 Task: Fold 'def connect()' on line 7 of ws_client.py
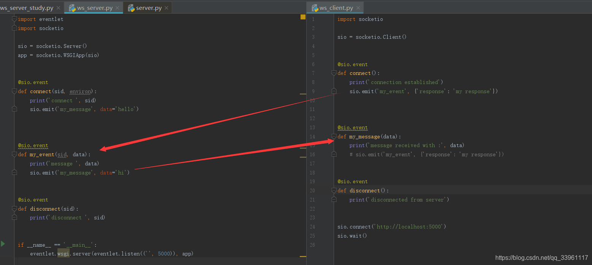(x=334, y=73)
